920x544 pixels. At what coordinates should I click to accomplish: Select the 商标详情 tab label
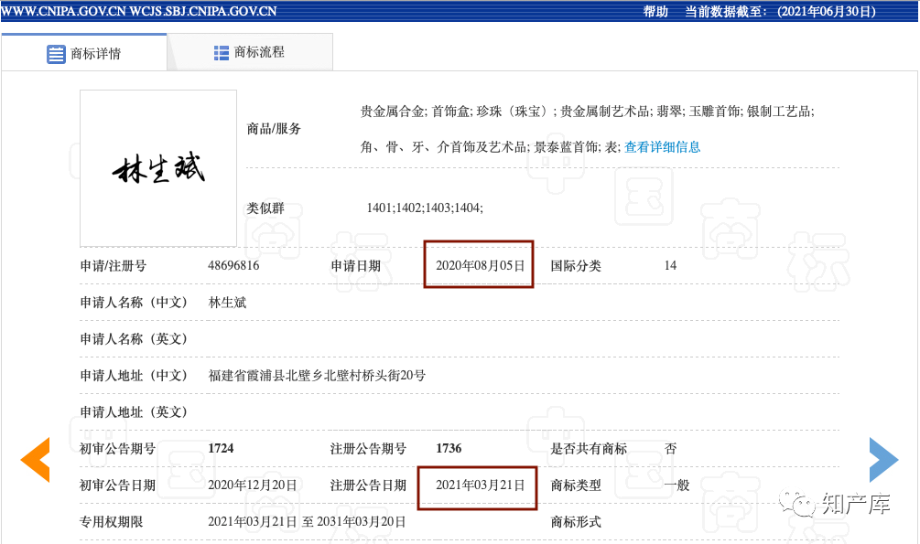[95, 54]
